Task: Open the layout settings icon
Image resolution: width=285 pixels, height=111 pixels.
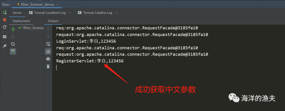Action: (4, 37)
